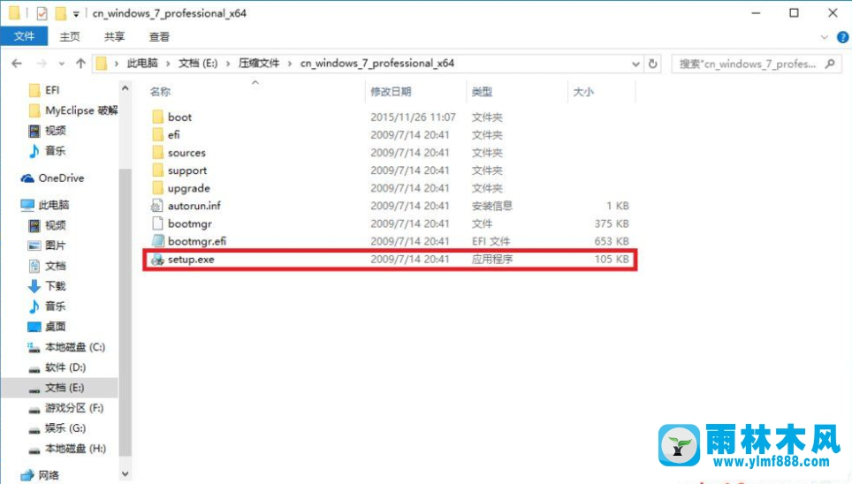
Task: Click the 105 KB size of setup.exe
Action: pyautogui.click(x=612, y=259)
